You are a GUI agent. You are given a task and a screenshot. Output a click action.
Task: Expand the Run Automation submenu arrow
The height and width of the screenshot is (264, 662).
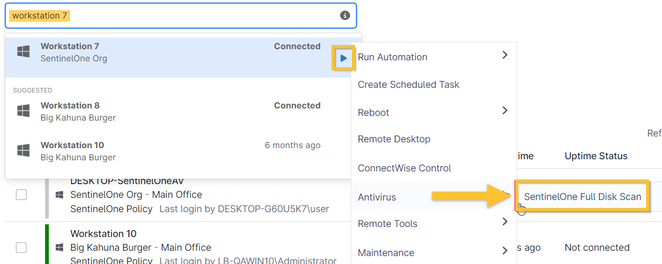(x=504, y=55)
